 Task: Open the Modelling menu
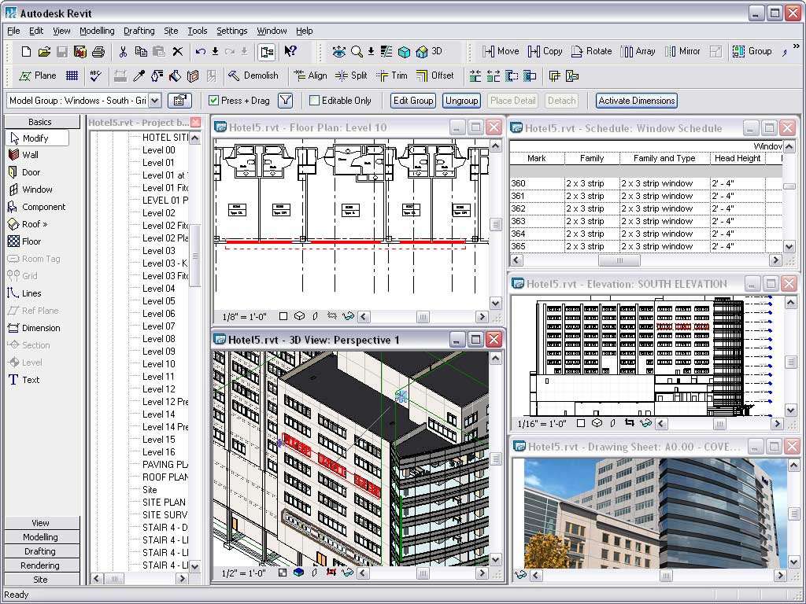(97, 31)
